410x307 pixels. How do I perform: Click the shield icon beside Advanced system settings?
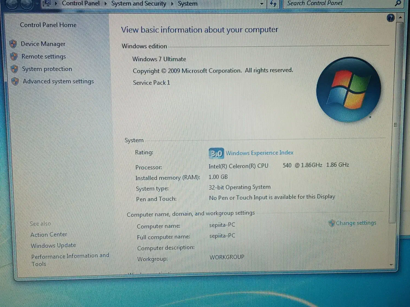pos(15,81)
